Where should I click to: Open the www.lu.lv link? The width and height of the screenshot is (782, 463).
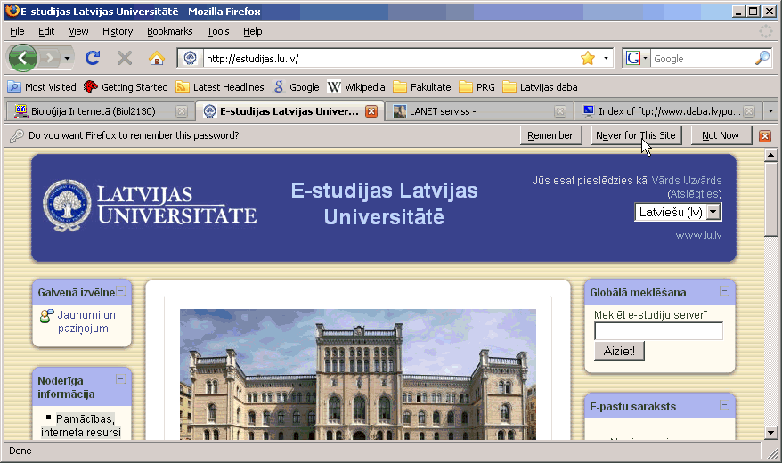[698, 235]
